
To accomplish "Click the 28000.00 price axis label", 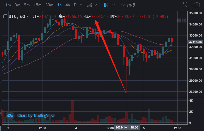I will click(x=196, y=92).
